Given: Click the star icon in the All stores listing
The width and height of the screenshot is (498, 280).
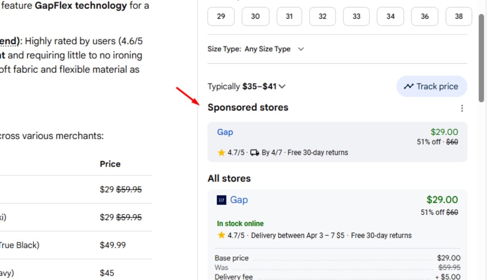Looking at the screenshot, I should (222, 235).
